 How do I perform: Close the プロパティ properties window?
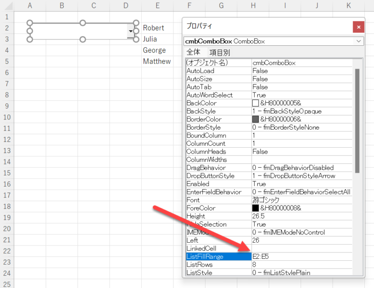point(358,27)
